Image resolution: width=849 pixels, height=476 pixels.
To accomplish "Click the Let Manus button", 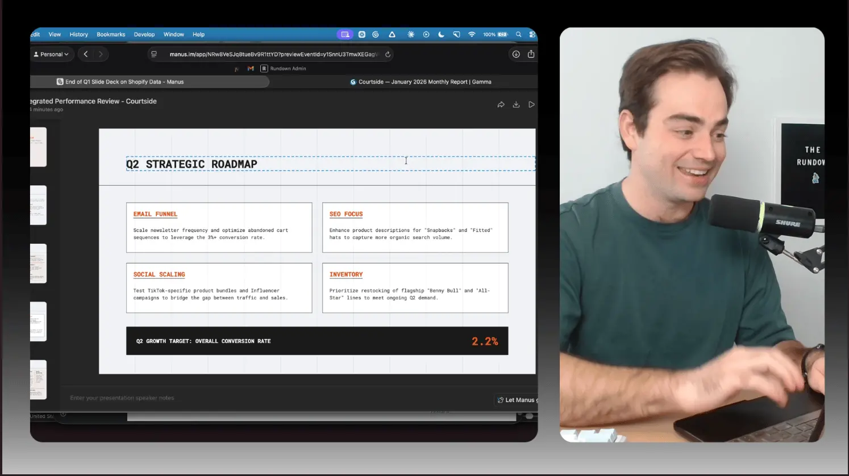I will coord(516,400).
